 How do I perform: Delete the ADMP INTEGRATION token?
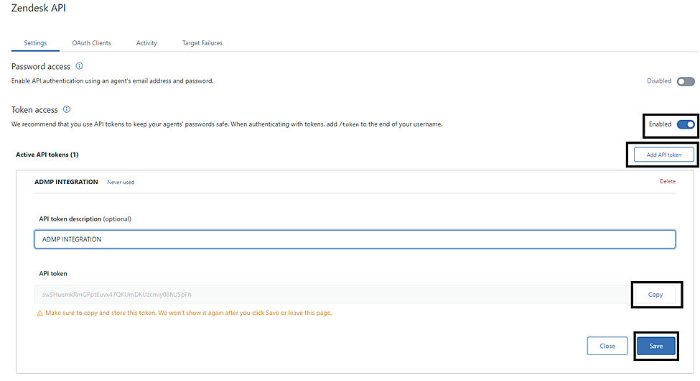[668, 181]
